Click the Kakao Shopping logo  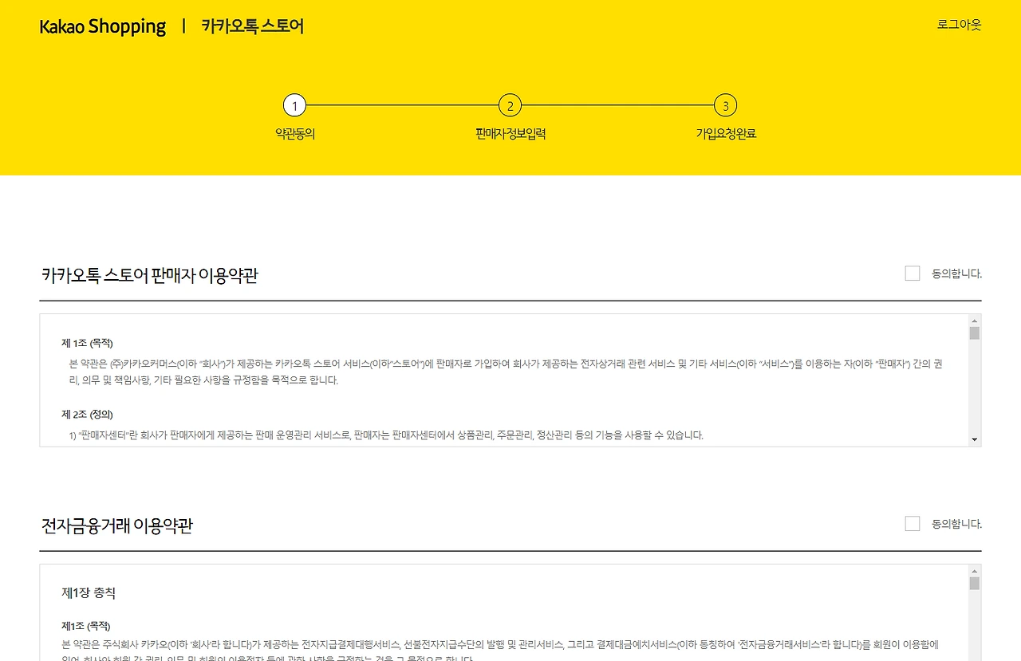point(103,26)
